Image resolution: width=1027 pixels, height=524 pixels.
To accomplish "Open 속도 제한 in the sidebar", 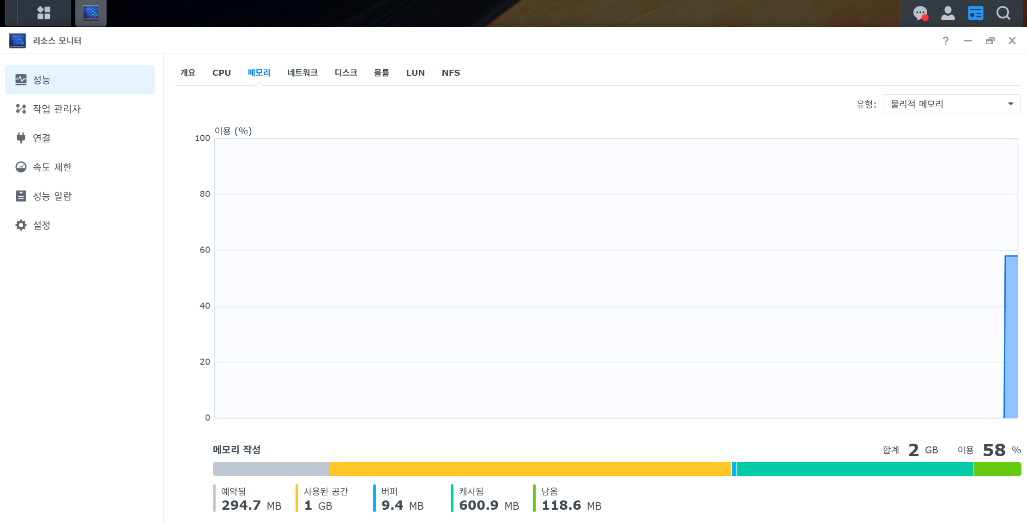I will click(x=80, y=167).
